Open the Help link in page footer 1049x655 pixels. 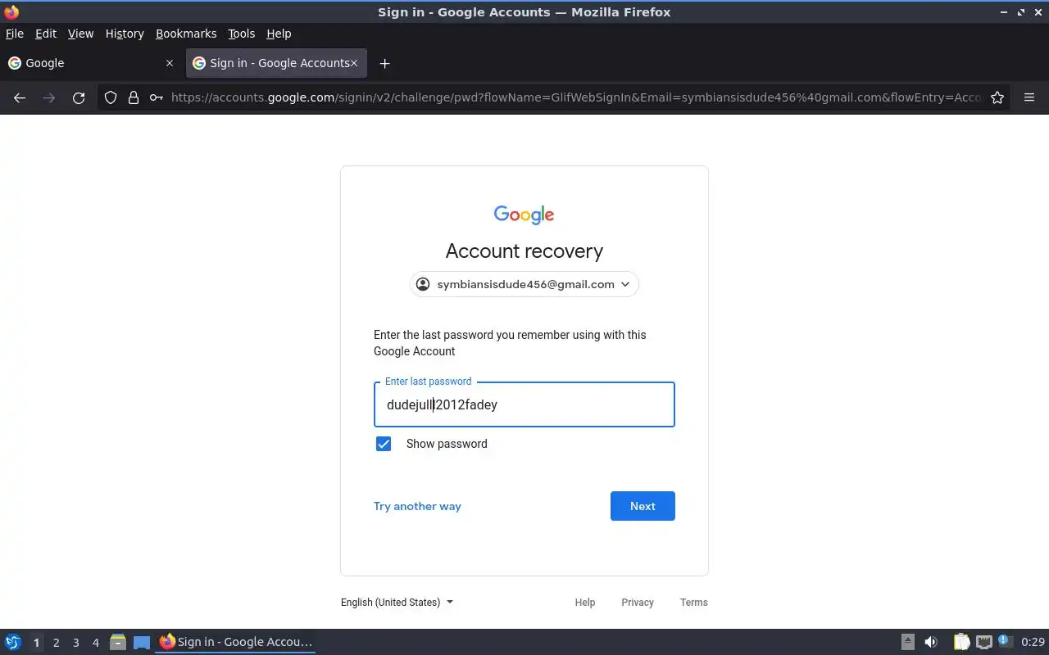coord(585,602)
